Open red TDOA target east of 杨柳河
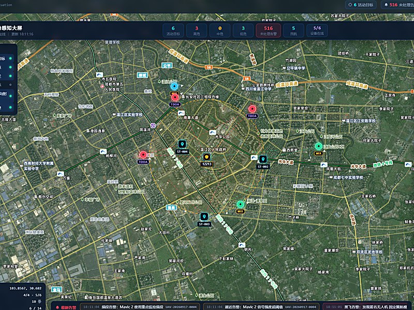This screenshot has width=414, height=310. (143, 154)
